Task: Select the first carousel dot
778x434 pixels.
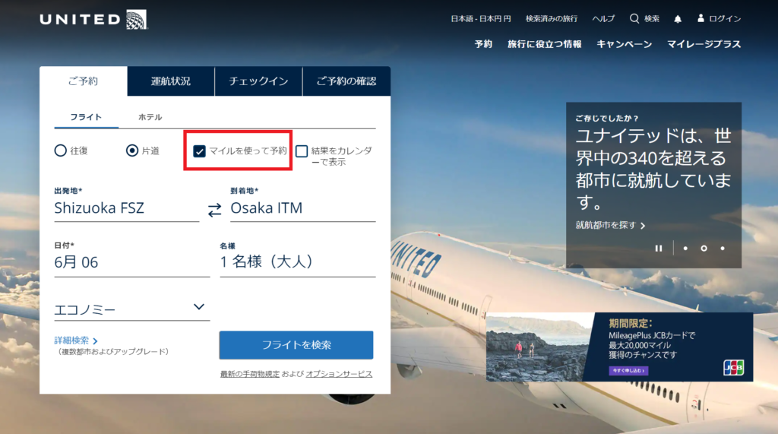Action: (685, 248)
